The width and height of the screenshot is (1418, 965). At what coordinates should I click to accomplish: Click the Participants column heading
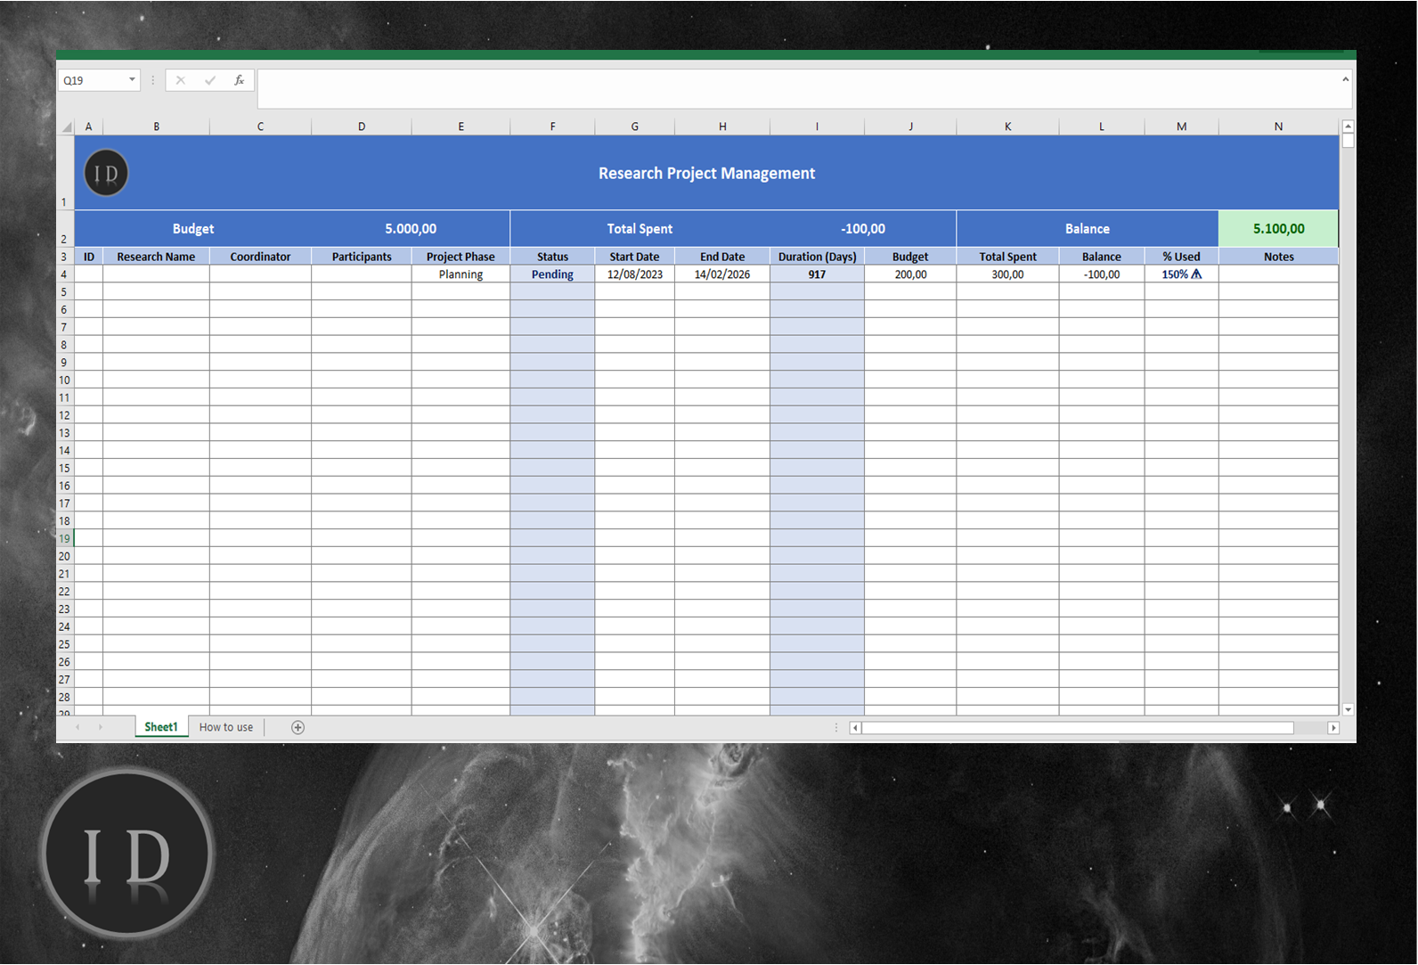pos(362,257)
